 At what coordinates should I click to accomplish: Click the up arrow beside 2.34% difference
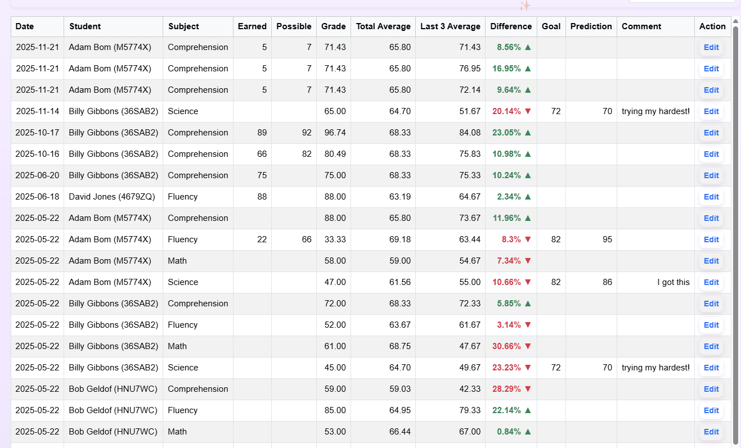click(x=528, y=197)
